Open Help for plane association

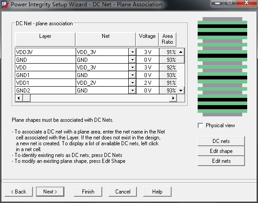(157, 192)
